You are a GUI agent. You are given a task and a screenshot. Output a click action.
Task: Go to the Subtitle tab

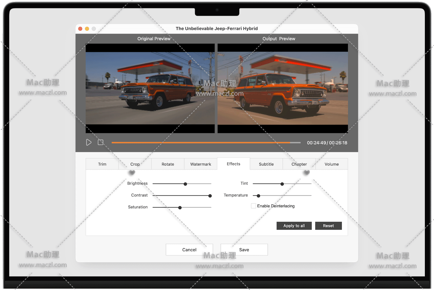[x=266, y=164]
